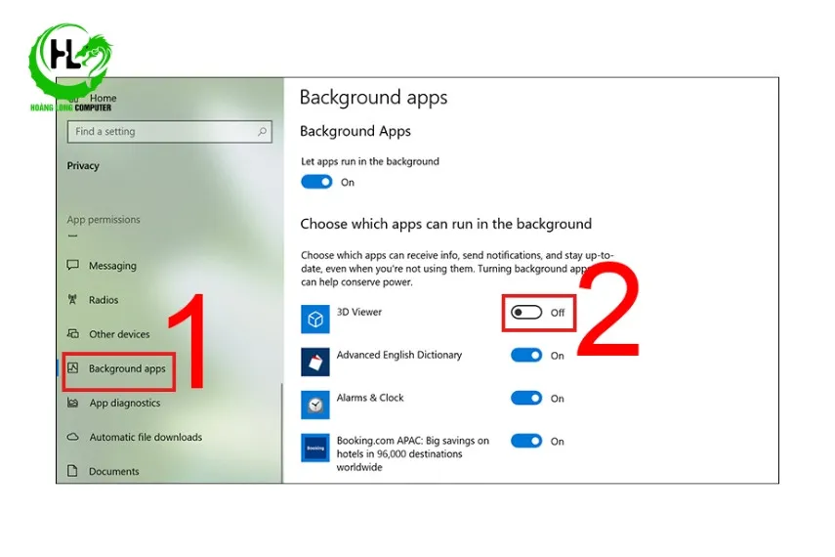Go to Home in the settings sidebar
The image size is (835, 557).
pyautogui.click(x=103, y=98)
